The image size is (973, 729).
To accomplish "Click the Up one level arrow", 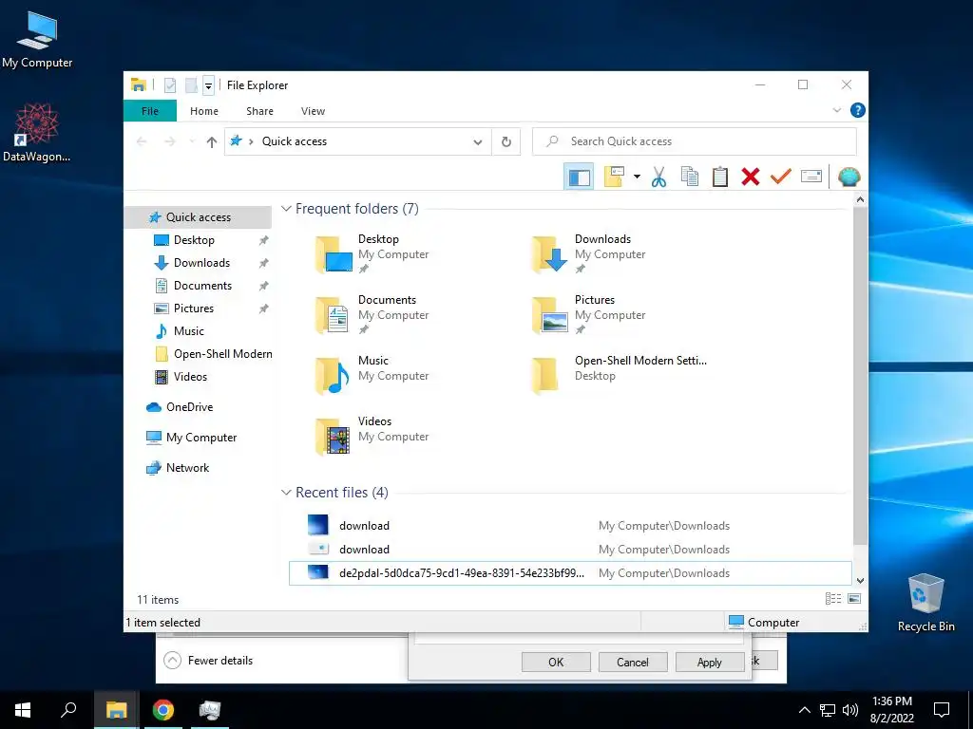I will 212,142.
